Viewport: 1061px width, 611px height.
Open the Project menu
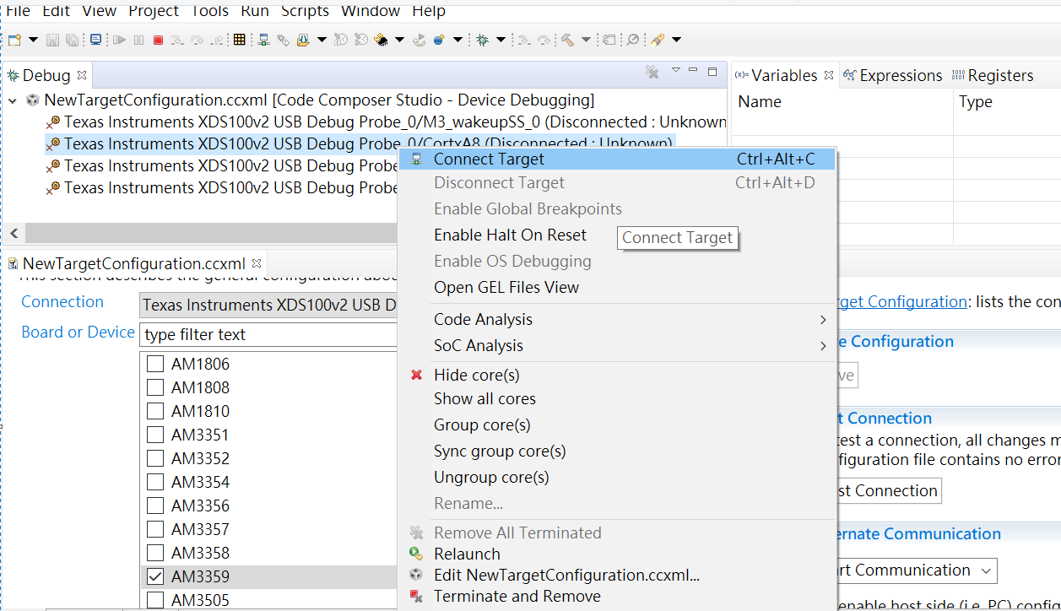click(x=153, y=11)
